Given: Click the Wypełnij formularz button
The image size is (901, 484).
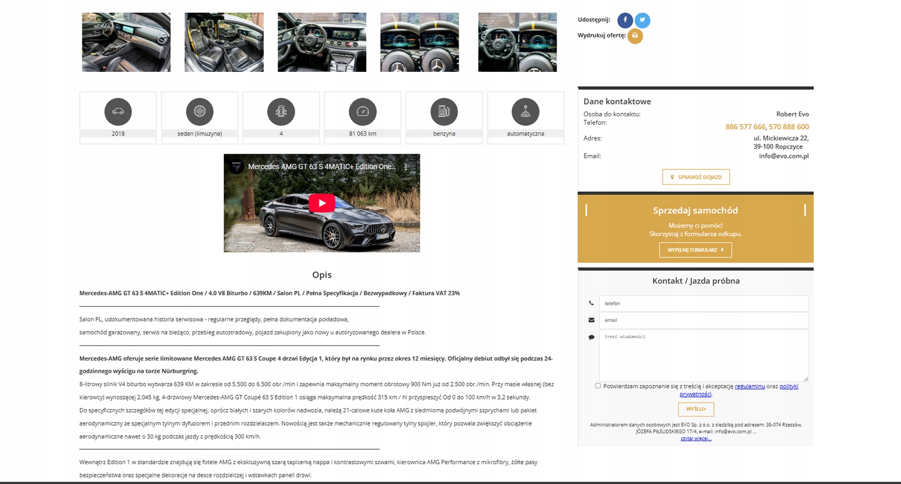Looking at the screenshot, I should click(x=695, y=250).
